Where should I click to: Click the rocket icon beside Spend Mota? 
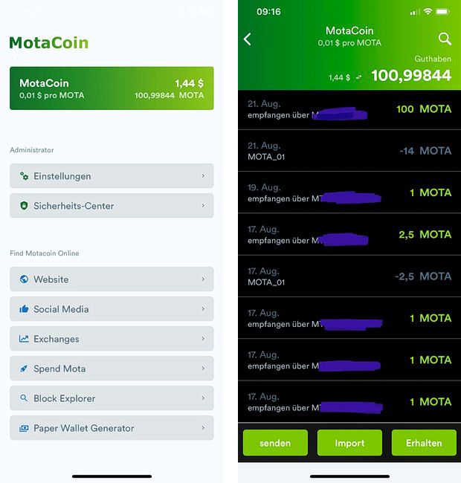coord(24,369)
